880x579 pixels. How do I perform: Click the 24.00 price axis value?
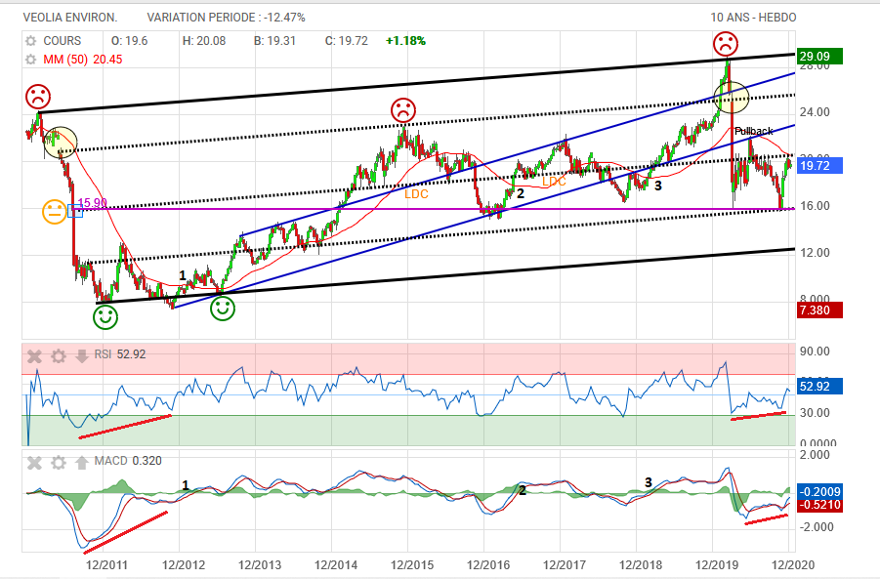click(815, 112)
